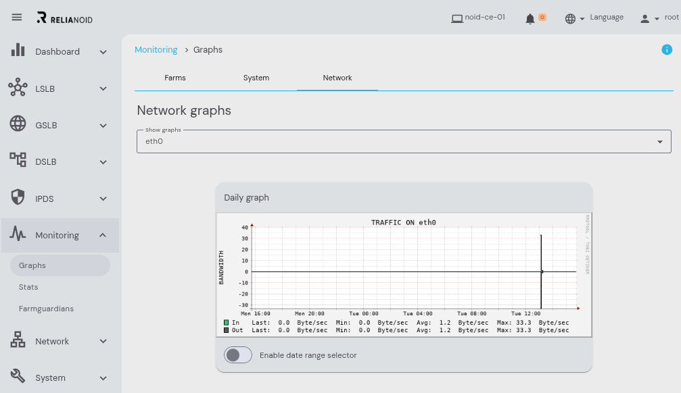
Task: Open the Language dropdown arrow
Action: pyautogui.click(x=582, y=19)
